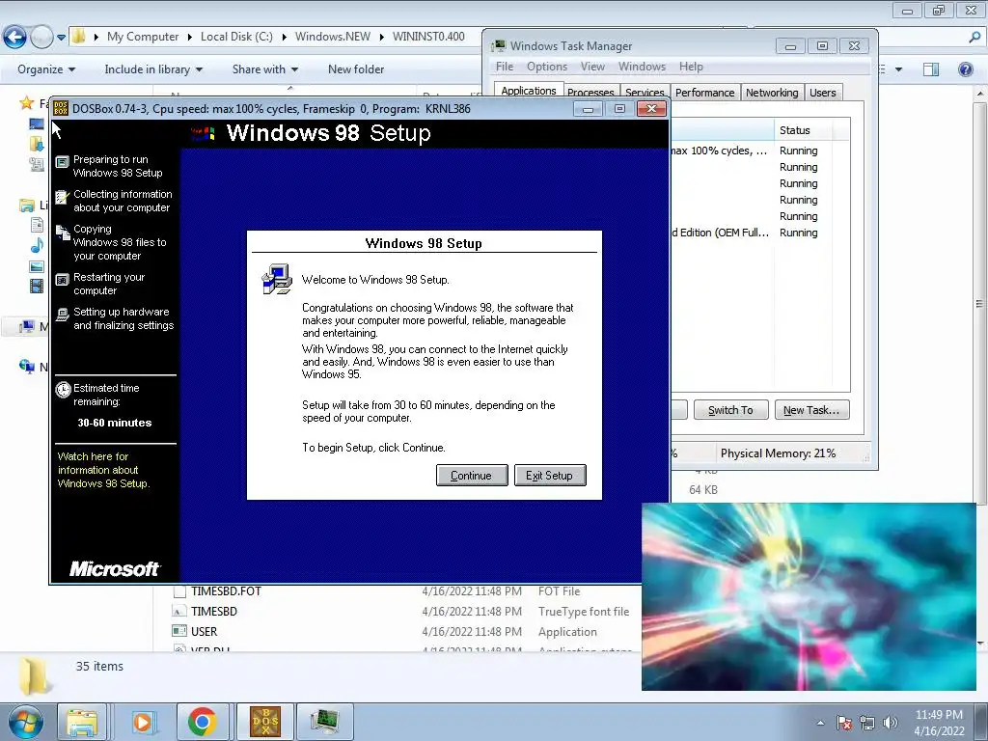
Task: Open Windows menu in Task Manager
Action: click(x=642, y=67)
